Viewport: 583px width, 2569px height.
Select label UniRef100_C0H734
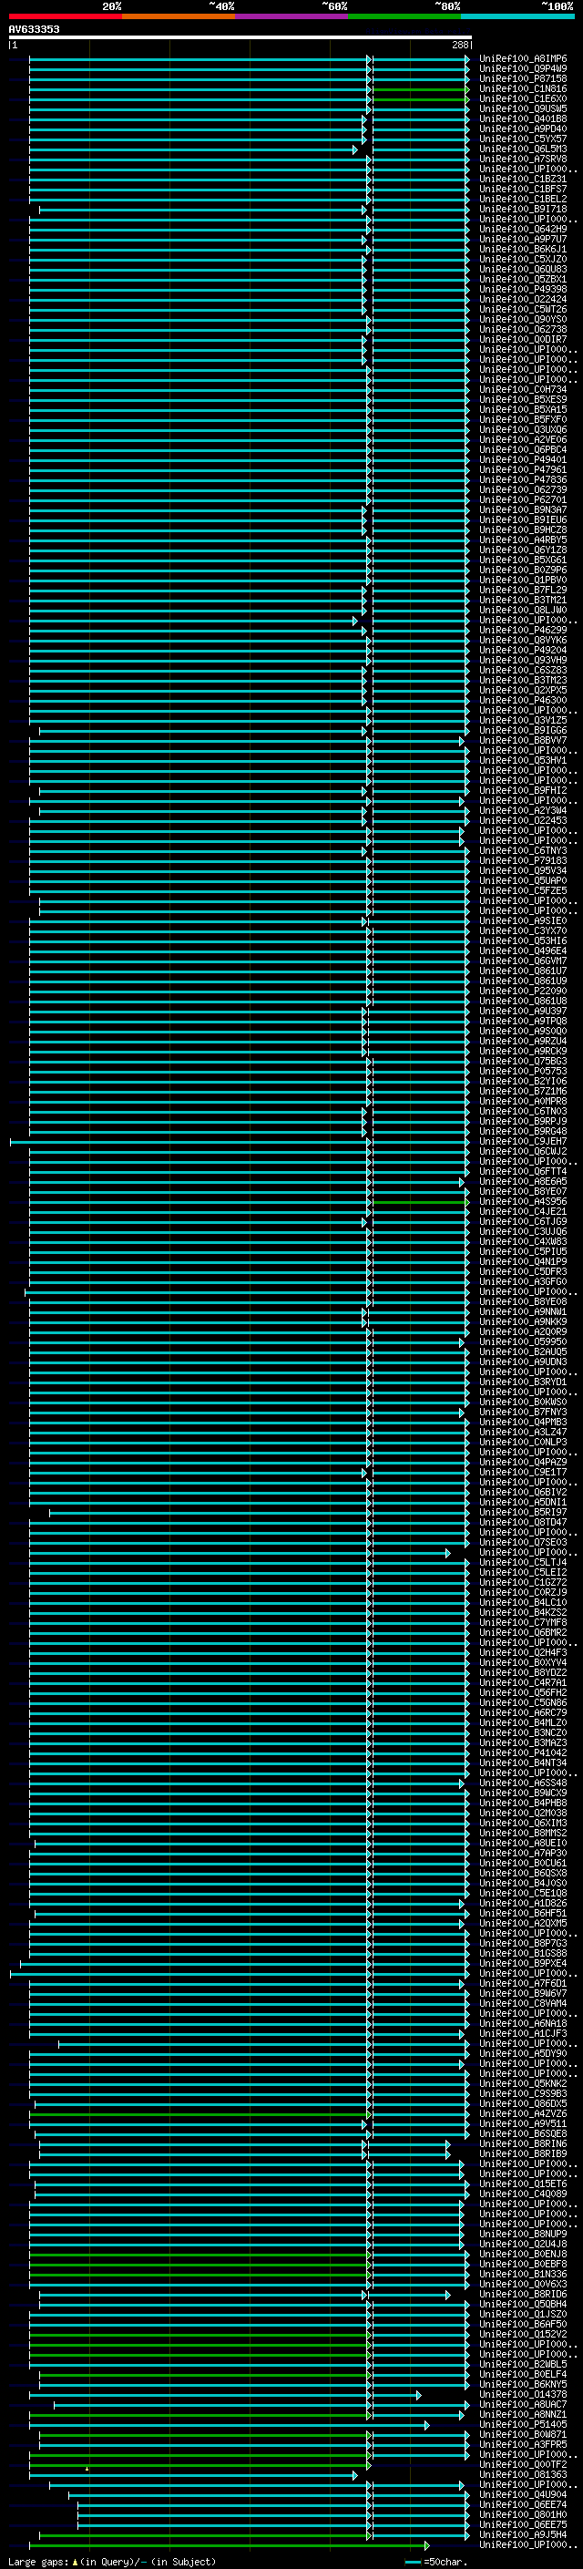pyautogui.click(x=523, y=390)
